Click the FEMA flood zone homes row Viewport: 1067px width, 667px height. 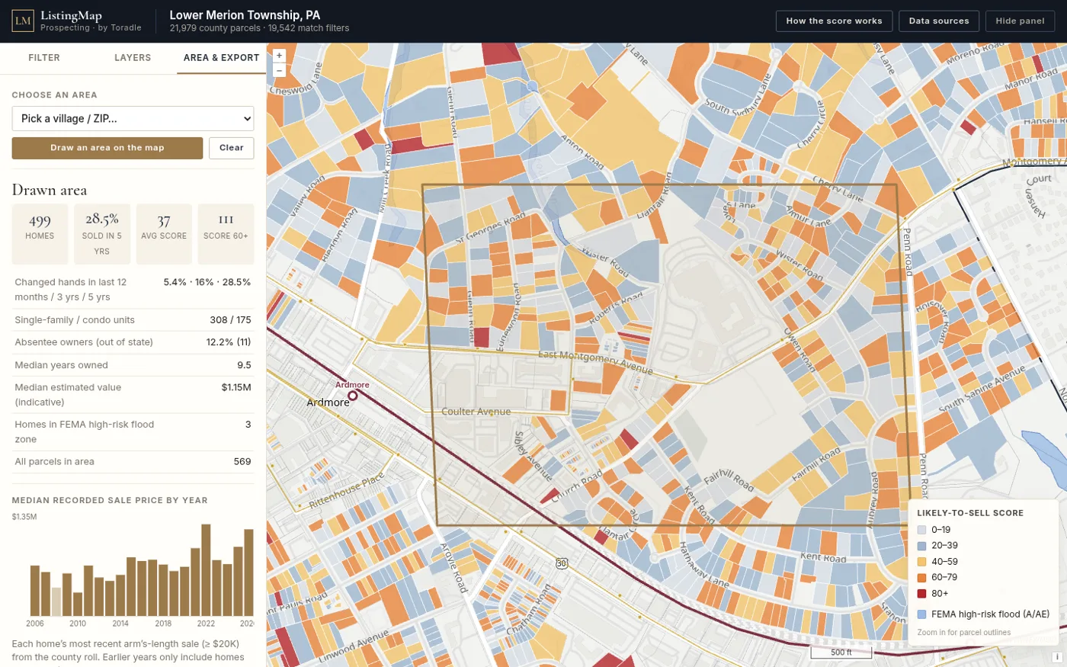tap(133, 432)
